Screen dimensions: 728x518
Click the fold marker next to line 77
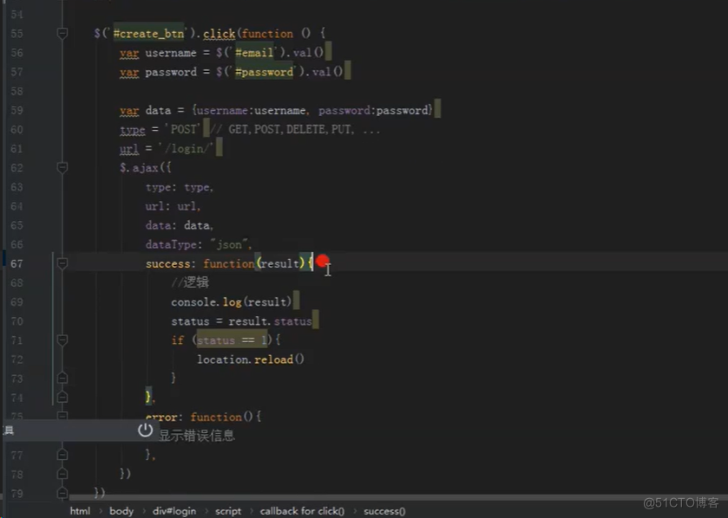click(x=62, y=454)
